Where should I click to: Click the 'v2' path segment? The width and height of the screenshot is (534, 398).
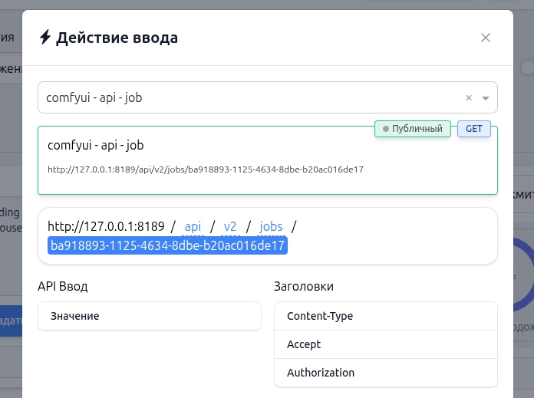(x=230, y=227)
